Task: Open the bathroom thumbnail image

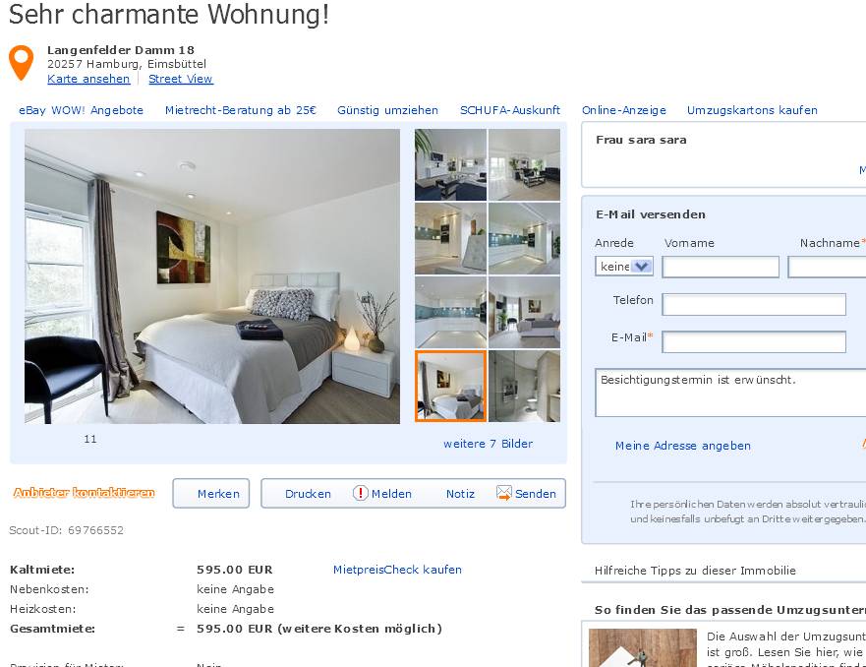Action: click(525, 387)
